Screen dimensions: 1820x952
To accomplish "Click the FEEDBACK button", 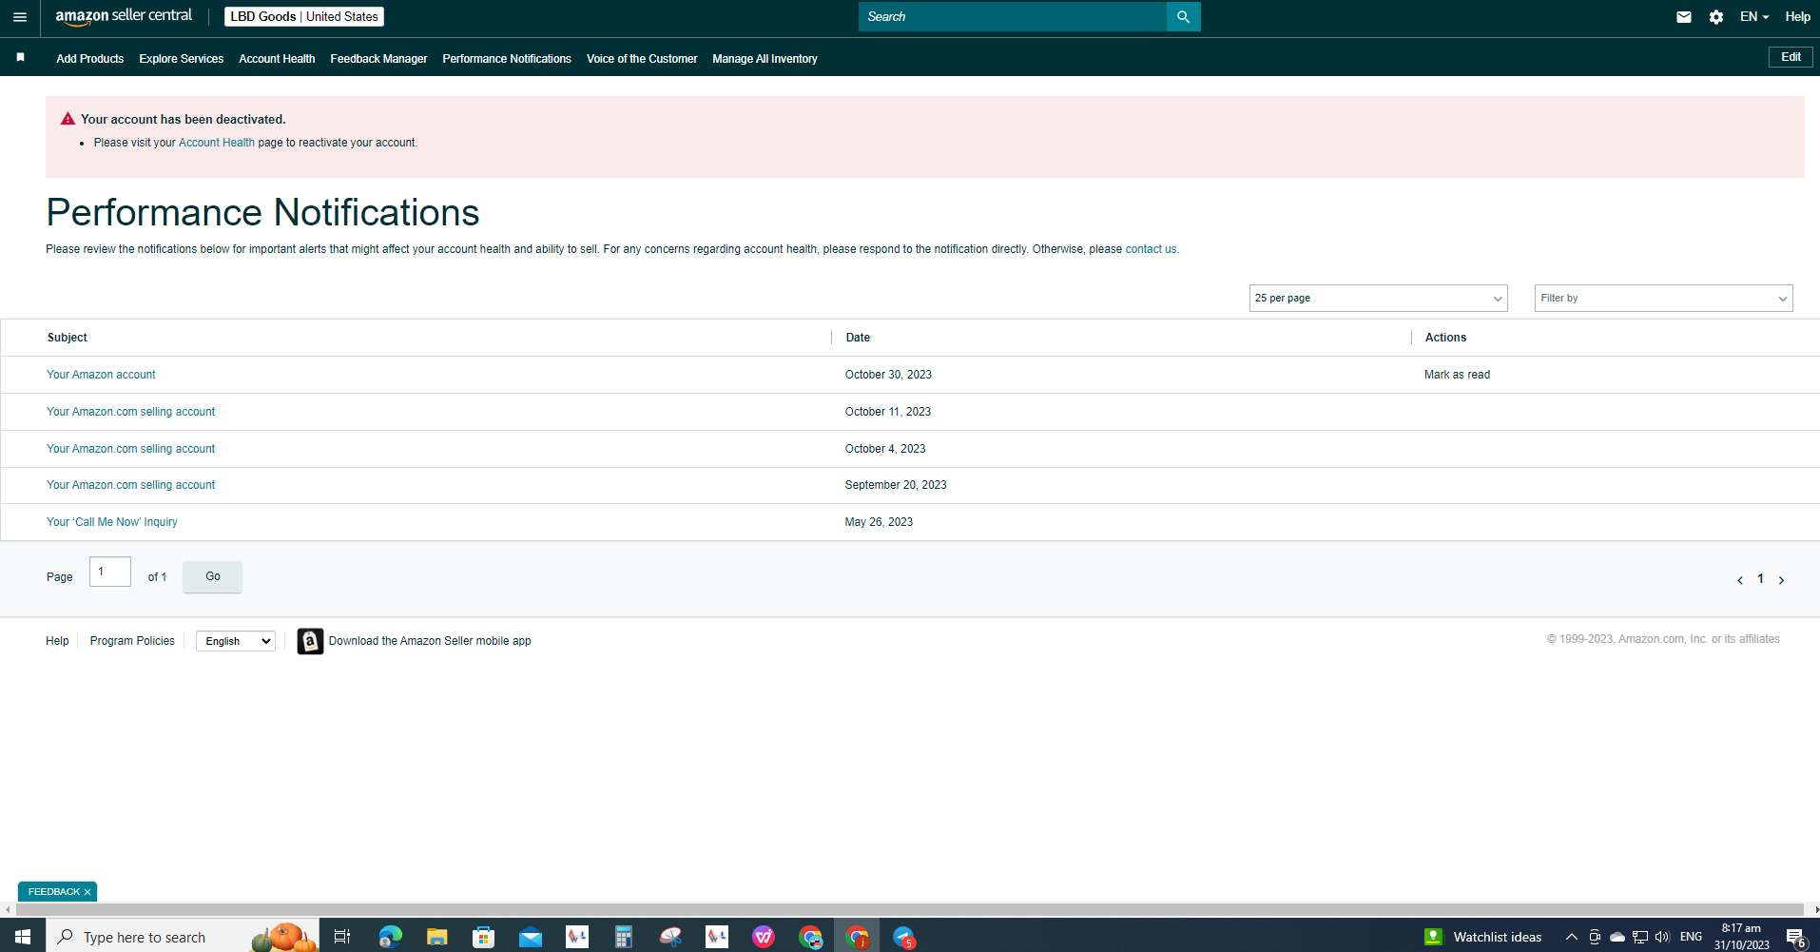I will [x=54, y=892].
